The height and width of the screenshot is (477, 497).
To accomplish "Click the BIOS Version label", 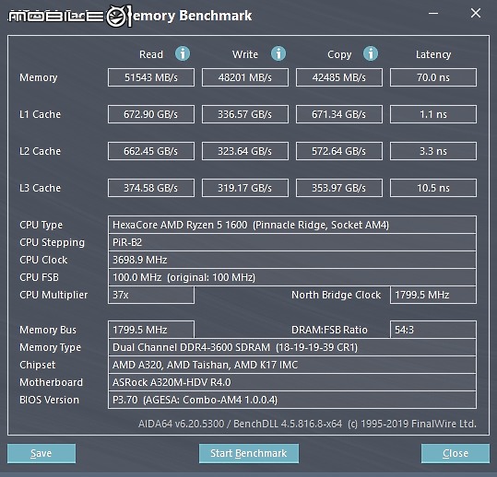I will pyautogui.click(x=49, y=400).
